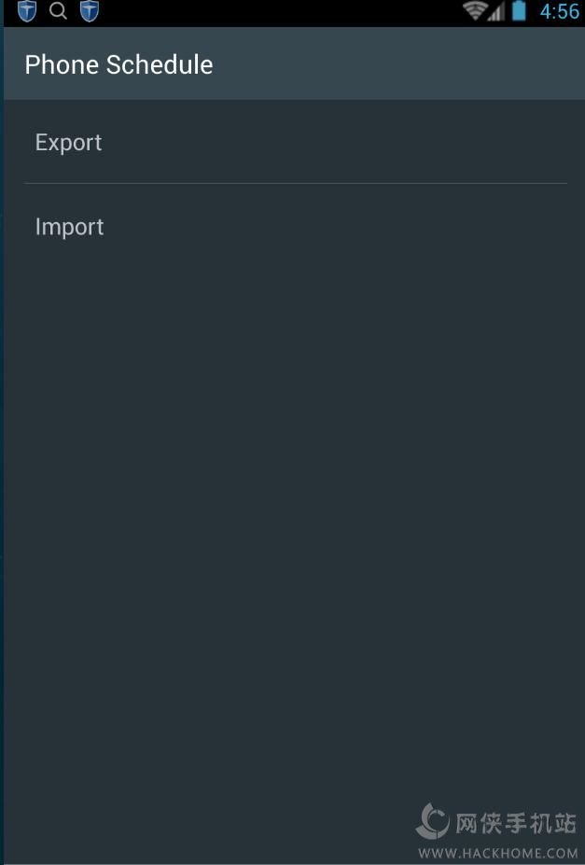This screenshot has width=585, height=865.
Task: Choose the Import option
Action: tap(70, 227)
